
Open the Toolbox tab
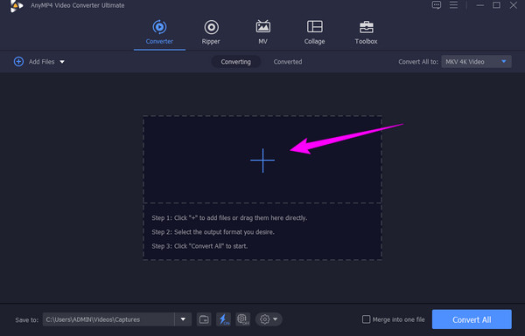366,33
